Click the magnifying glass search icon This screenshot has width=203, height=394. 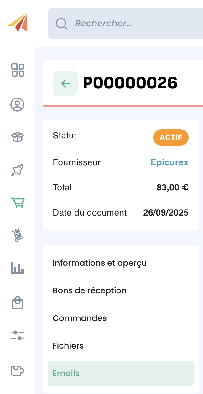click(x=61, y=24)
